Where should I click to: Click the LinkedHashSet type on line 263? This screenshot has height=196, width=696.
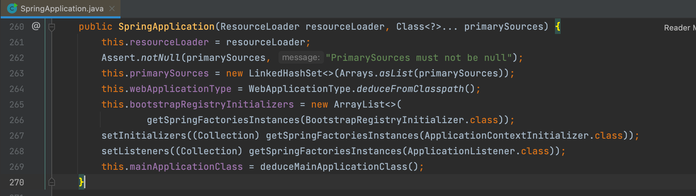(286, 73)
